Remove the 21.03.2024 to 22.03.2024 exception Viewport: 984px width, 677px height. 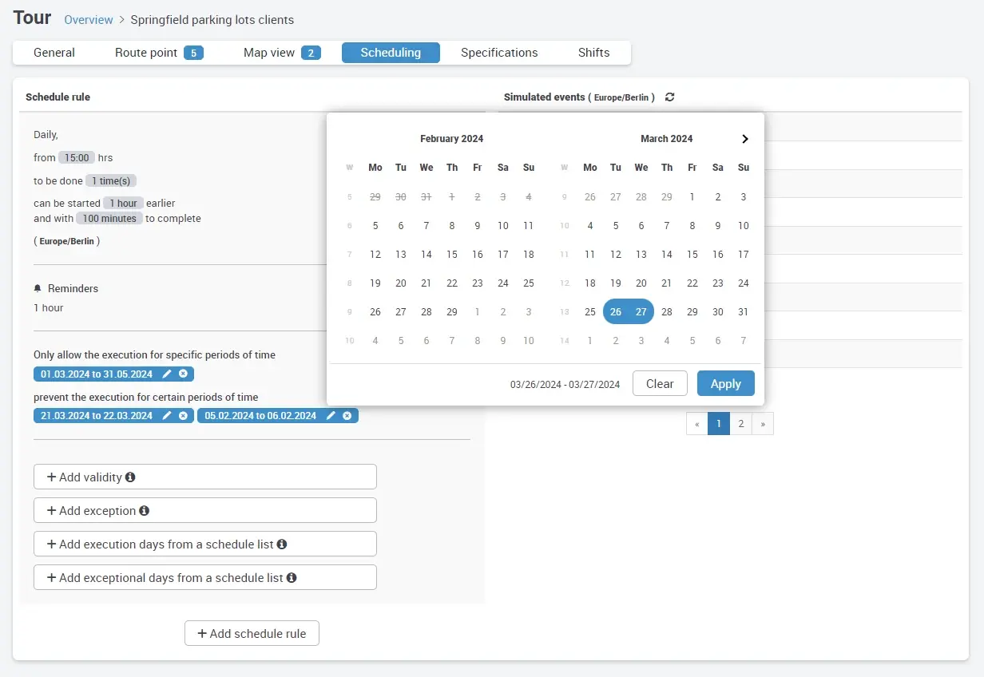tap(182, 415)
